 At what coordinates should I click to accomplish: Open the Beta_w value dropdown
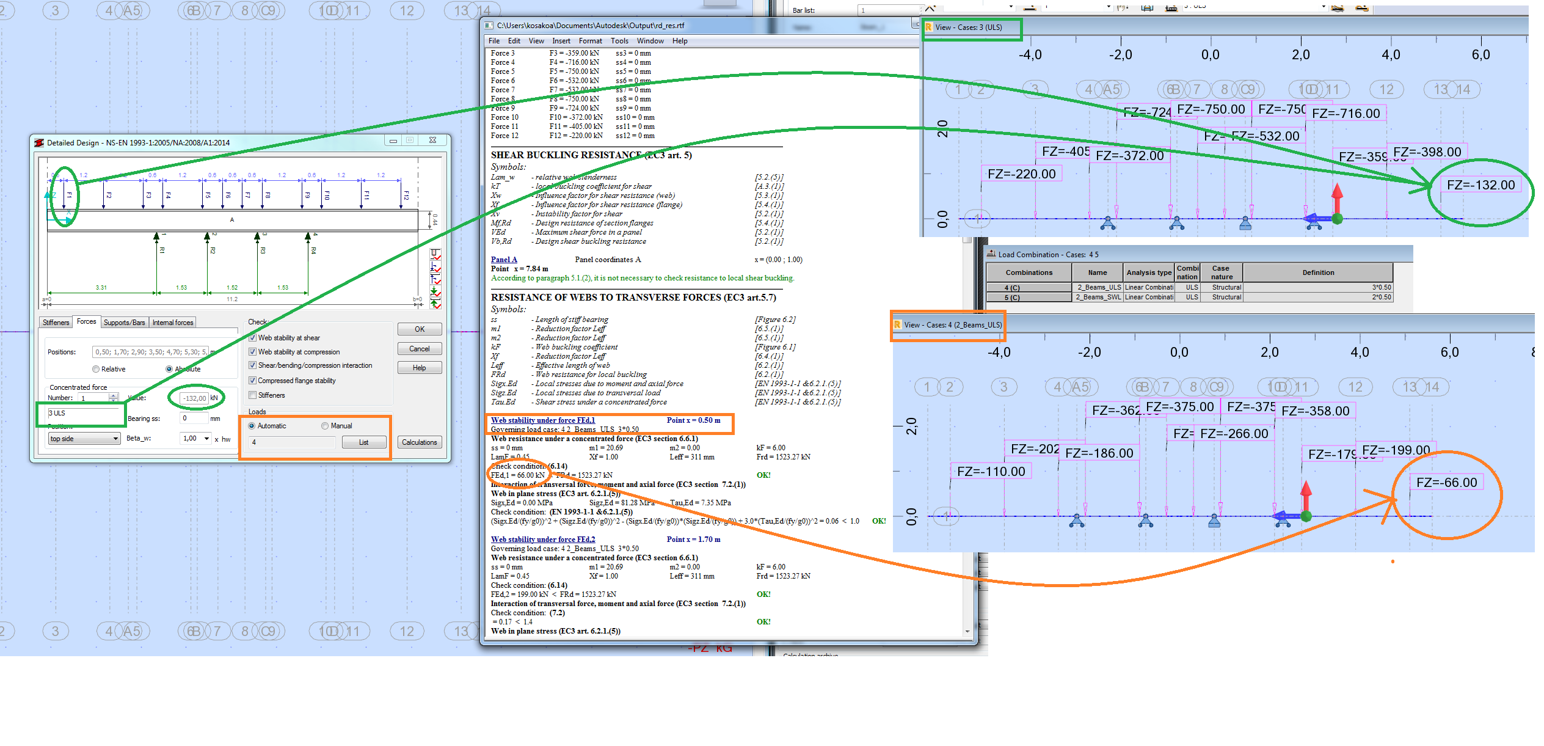click(206, 438)
